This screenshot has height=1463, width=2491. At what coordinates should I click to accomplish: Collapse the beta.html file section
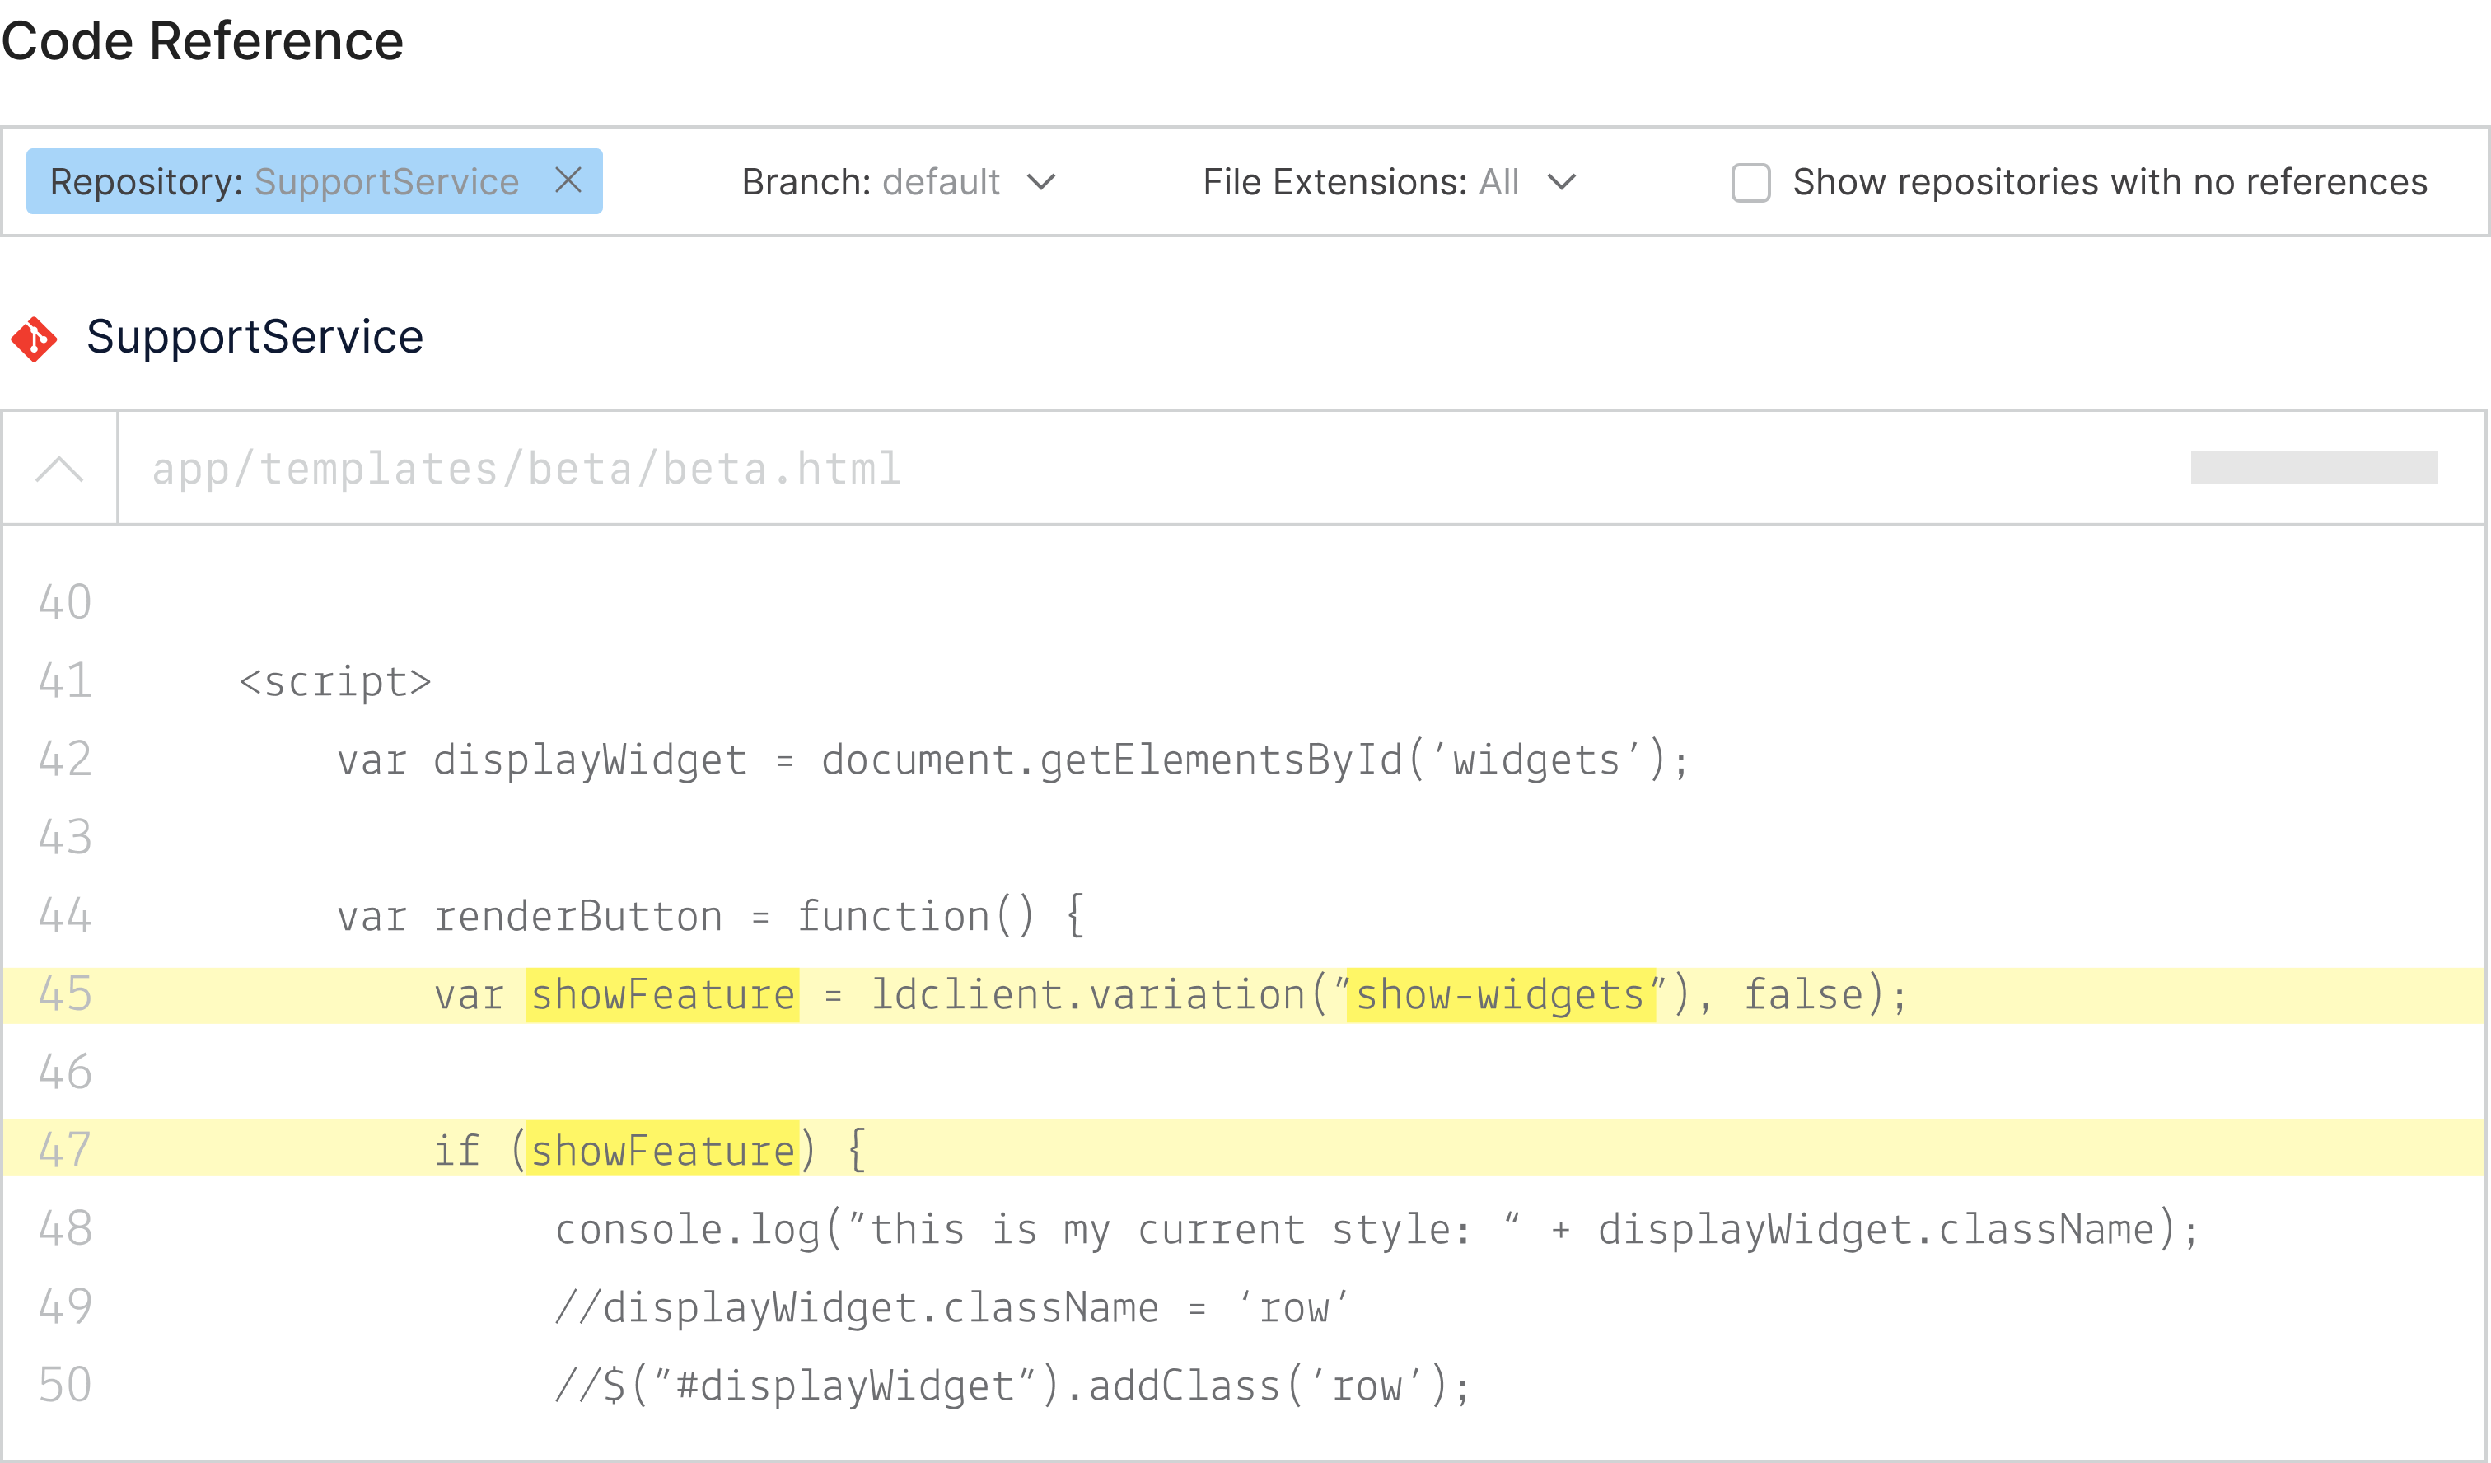tap(59, 469)
